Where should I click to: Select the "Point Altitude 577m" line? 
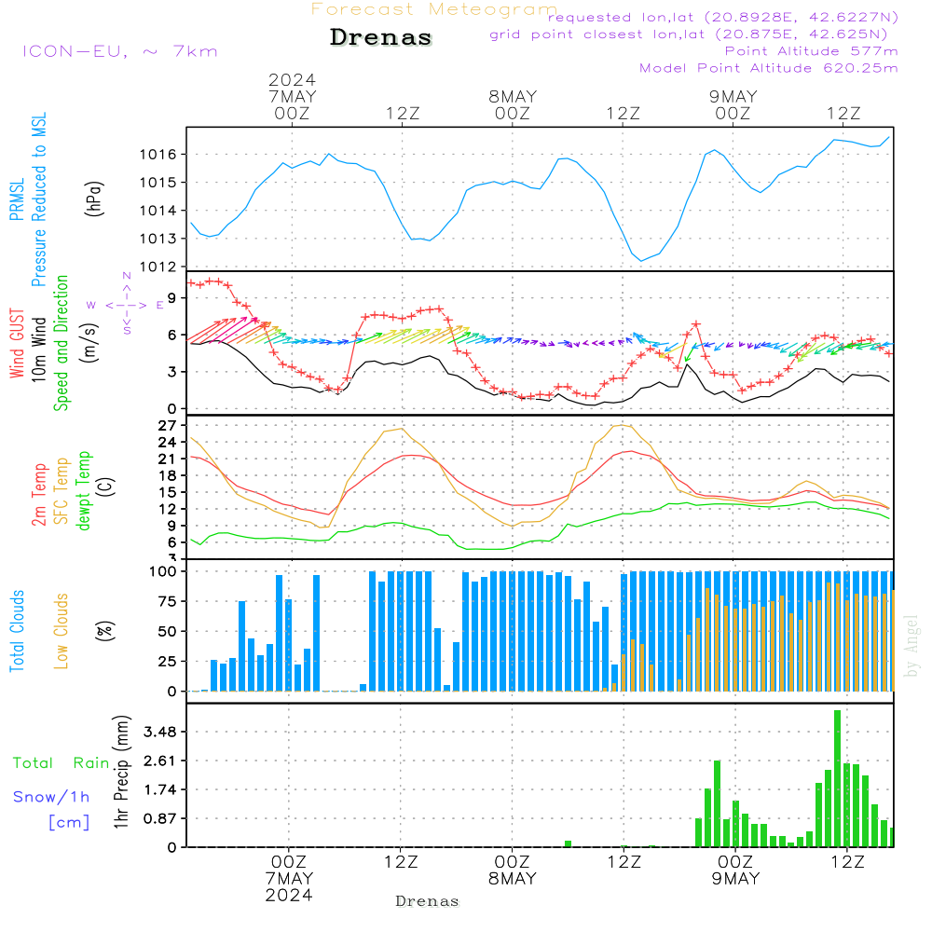point(812,51)
